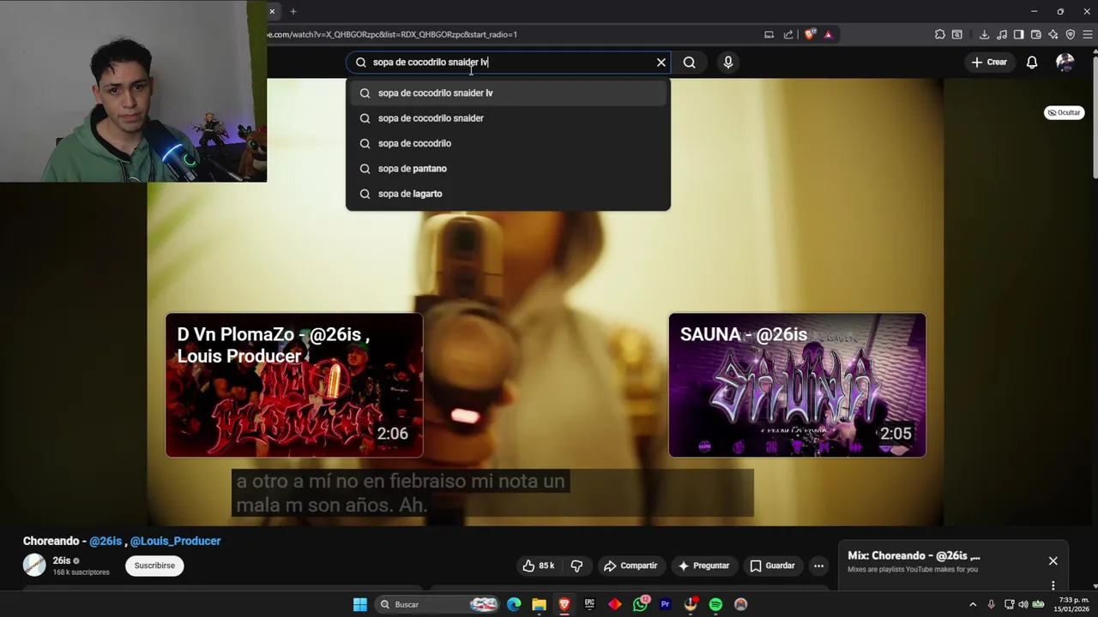Choose suggestion 'sopa de cocodrilo'
1098x617 pixels.
[x=508, y=143]
